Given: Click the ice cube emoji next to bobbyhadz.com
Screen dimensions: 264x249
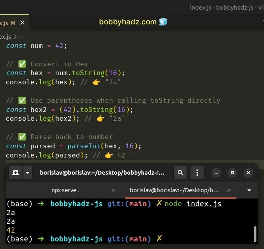Looking at the screenshot, I should pyautogui.click(x=163, y=22).
